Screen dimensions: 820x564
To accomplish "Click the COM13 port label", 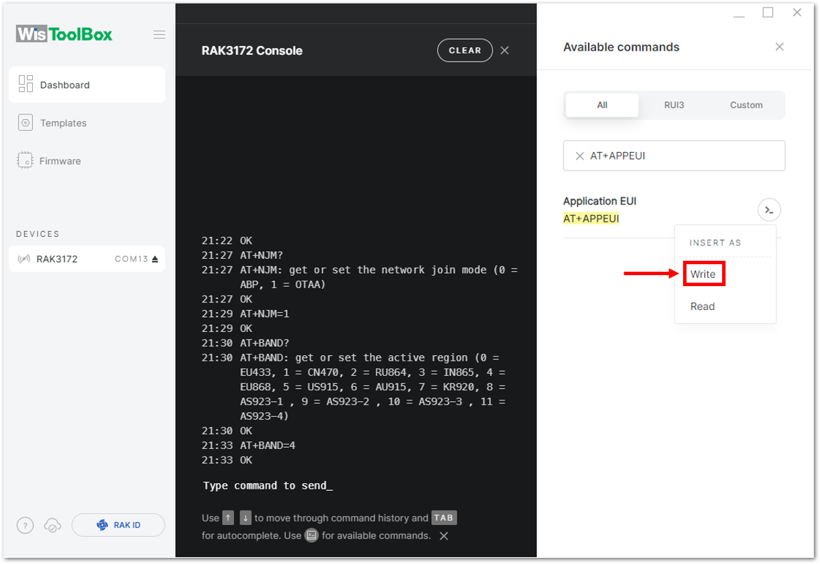I will click(x=131, y=259).
